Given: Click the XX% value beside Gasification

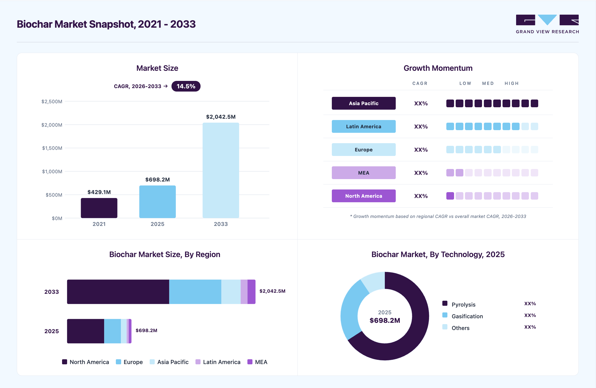Looking at the screenshot, I should coord(530,315).
